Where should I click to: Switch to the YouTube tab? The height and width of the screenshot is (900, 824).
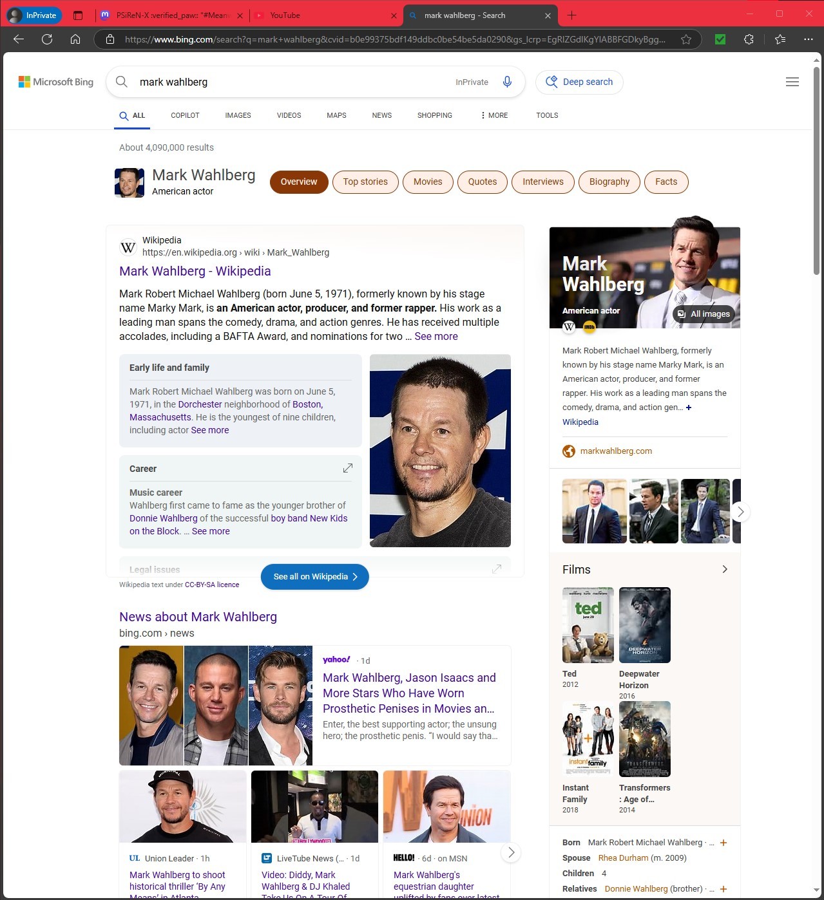coord(325,15)
